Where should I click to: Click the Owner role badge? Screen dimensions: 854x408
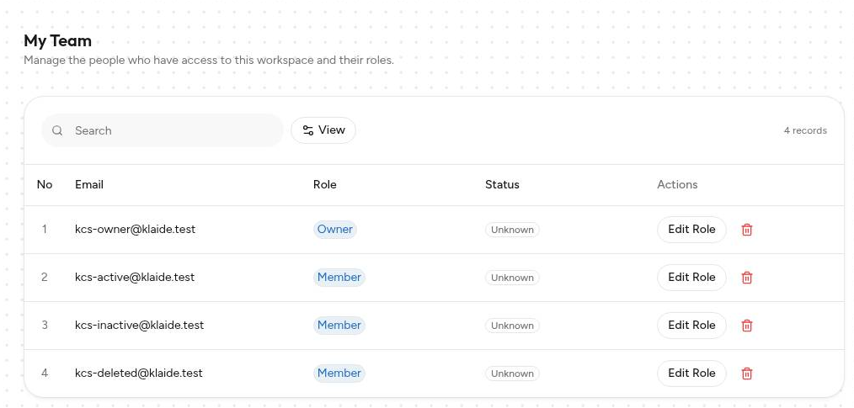(335, 230)
